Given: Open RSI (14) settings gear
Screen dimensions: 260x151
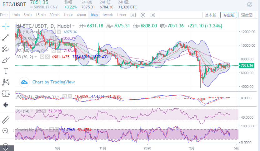Looking at the screenshot, I should 38,111.
